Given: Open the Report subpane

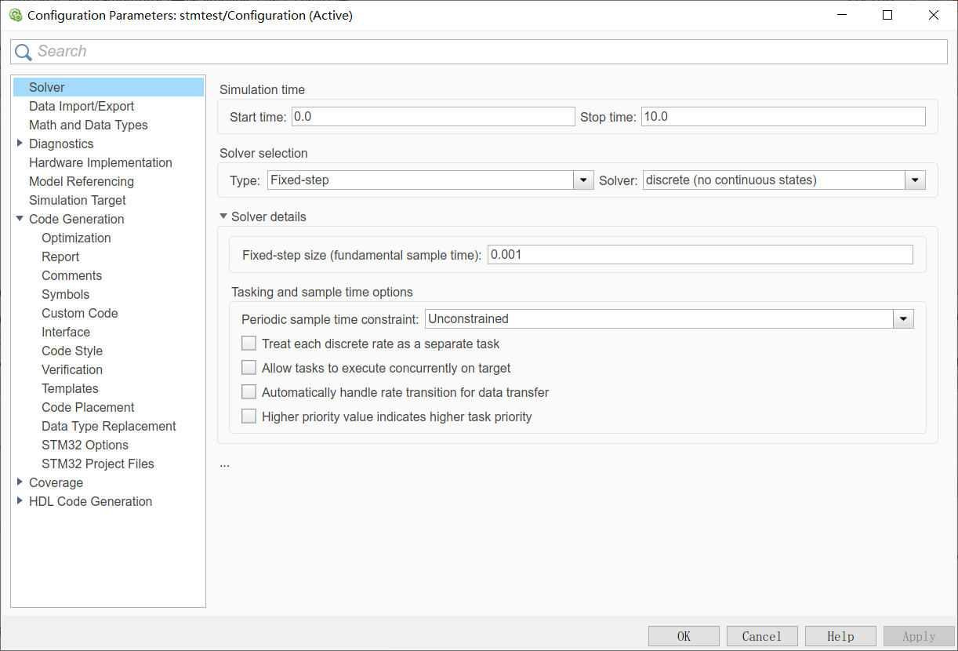Looking at the screenshot, I should tap(60, 256).
